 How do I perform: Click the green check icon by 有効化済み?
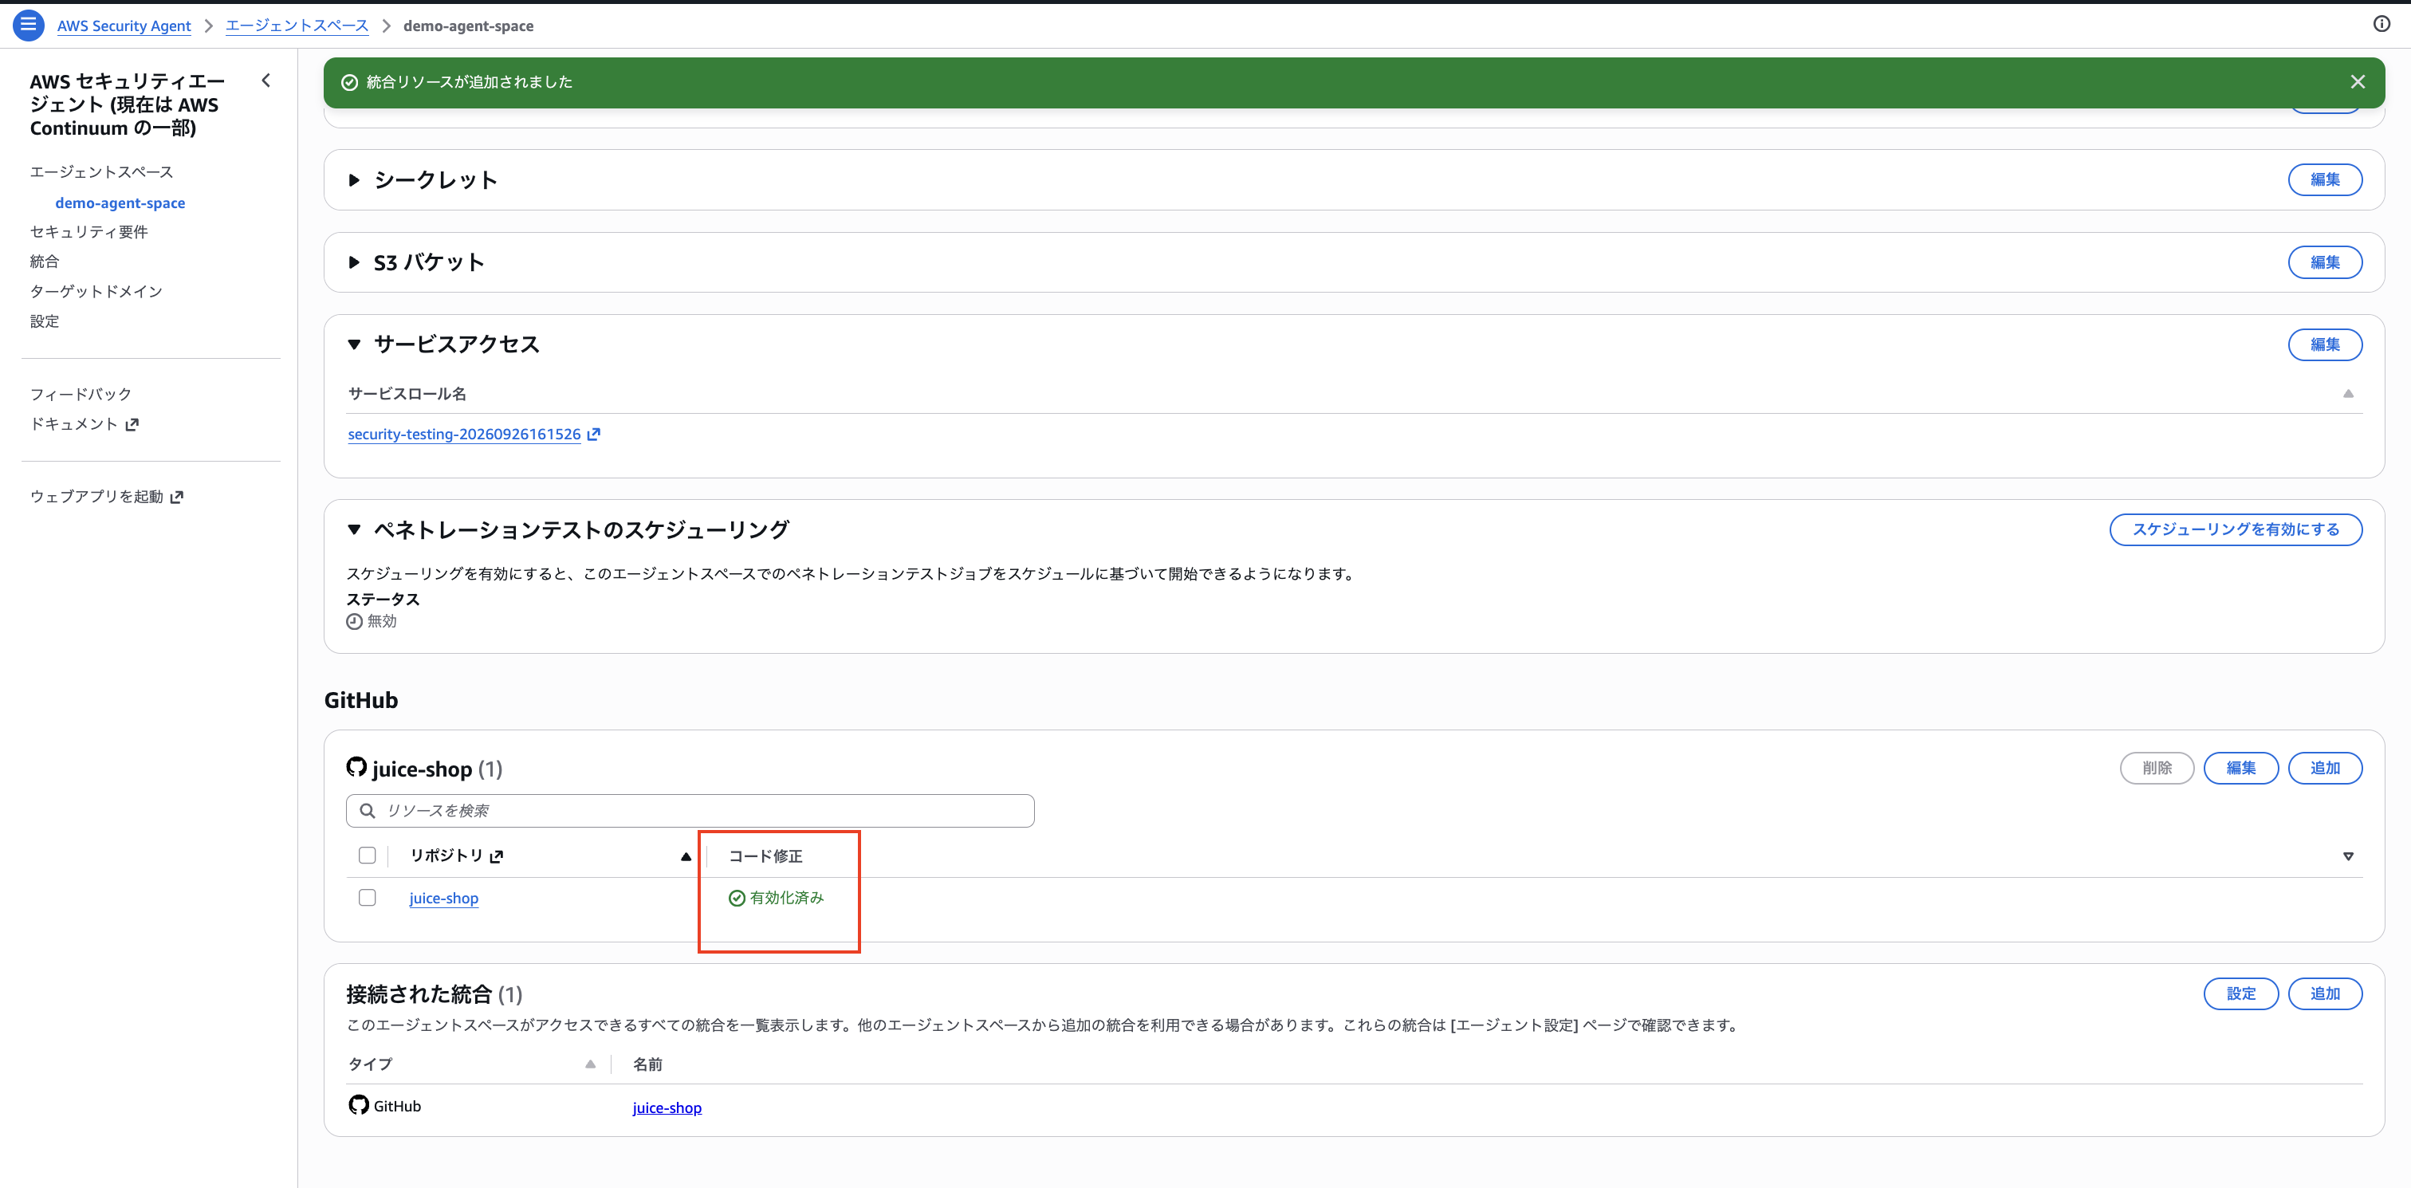[737, 899]
